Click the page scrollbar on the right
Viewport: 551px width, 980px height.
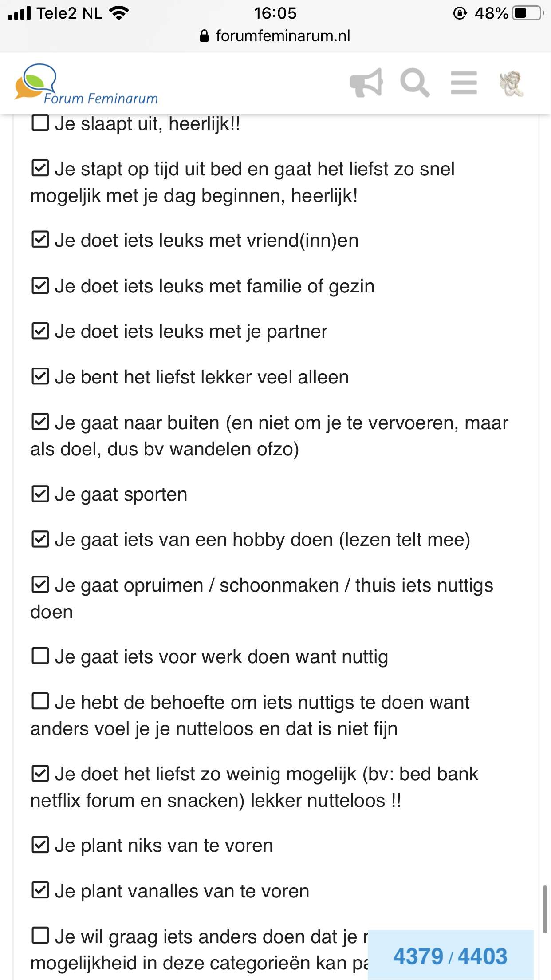tap(545, 909)
